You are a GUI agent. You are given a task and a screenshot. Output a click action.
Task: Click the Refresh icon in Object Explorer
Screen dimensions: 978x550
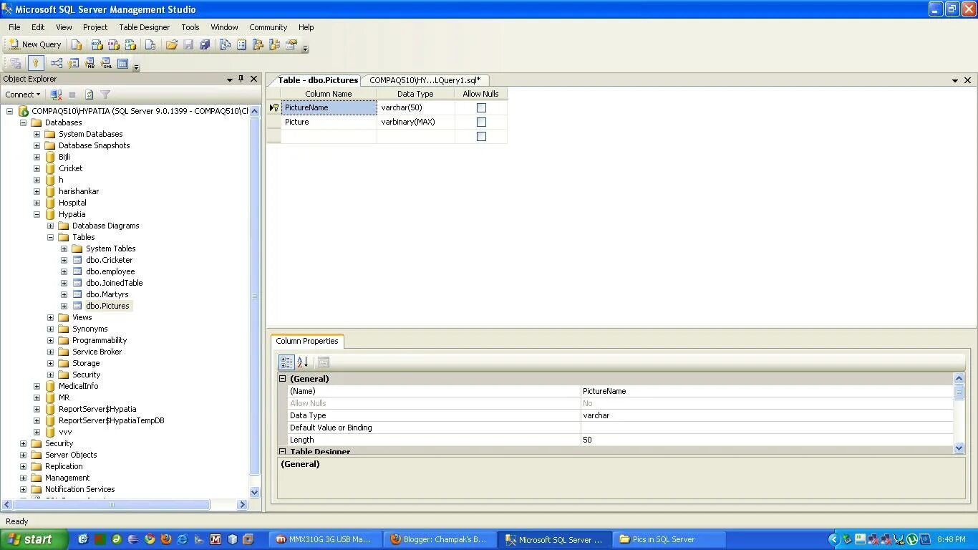[89, 95]
